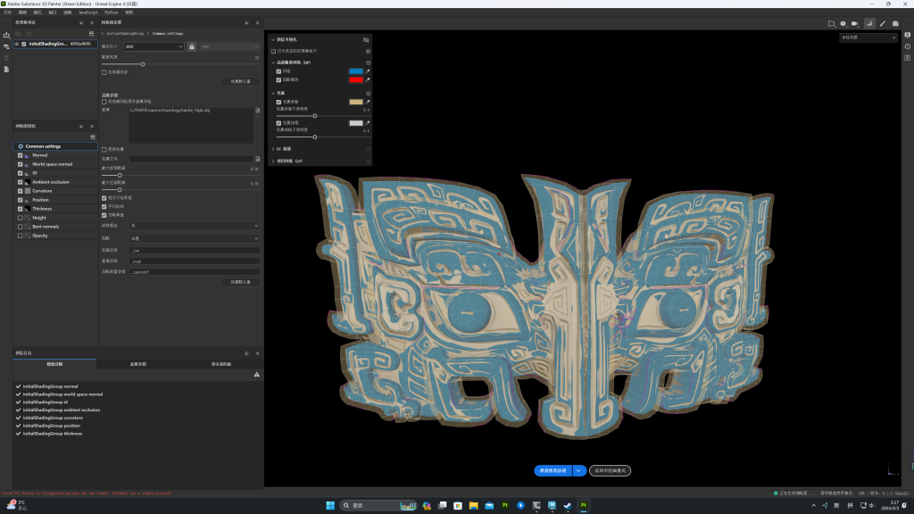Image resolution: width=914 pixels, height=514 pixels.
Task: Toggle visibility eye of initialShadingGroup texture set
Action: tap(16, 44)
